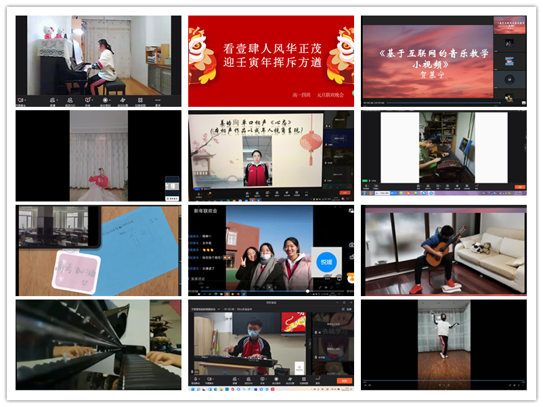Screen dimensions: 543x407
Task: Click the blue 悦媛 avatar circle
Action: (327, 262)
